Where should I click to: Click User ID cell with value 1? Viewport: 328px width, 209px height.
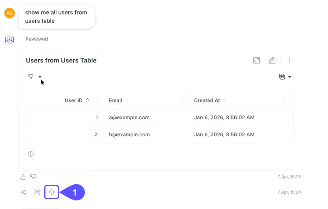97,118
